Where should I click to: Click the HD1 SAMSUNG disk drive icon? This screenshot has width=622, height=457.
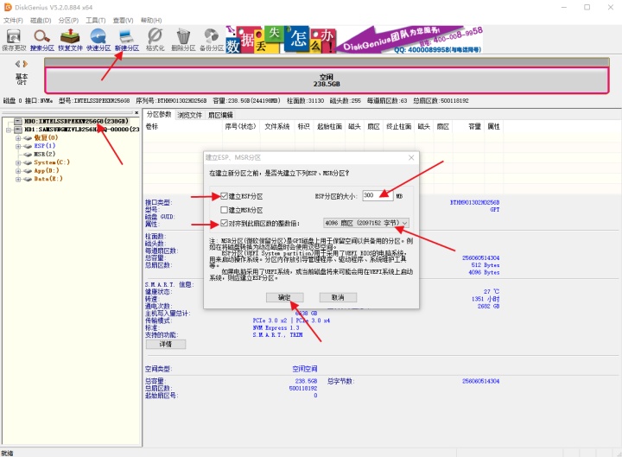coord(18,130)
